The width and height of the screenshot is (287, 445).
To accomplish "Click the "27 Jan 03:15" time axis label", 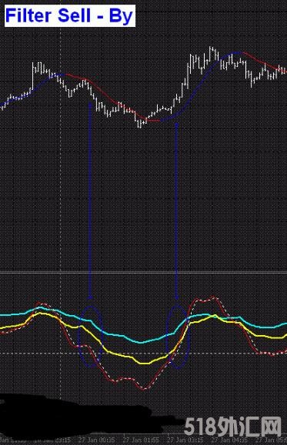I will coord(185,440).
